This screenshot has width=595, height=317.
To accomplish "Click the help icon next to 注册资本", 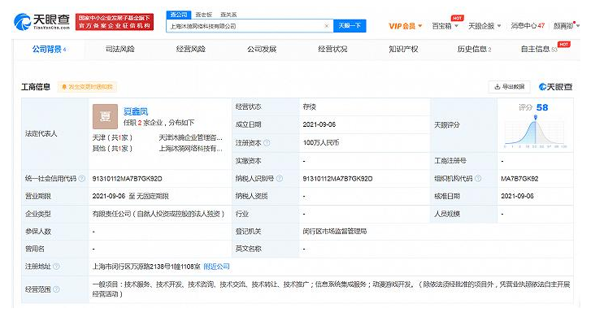I will [267, 143].
